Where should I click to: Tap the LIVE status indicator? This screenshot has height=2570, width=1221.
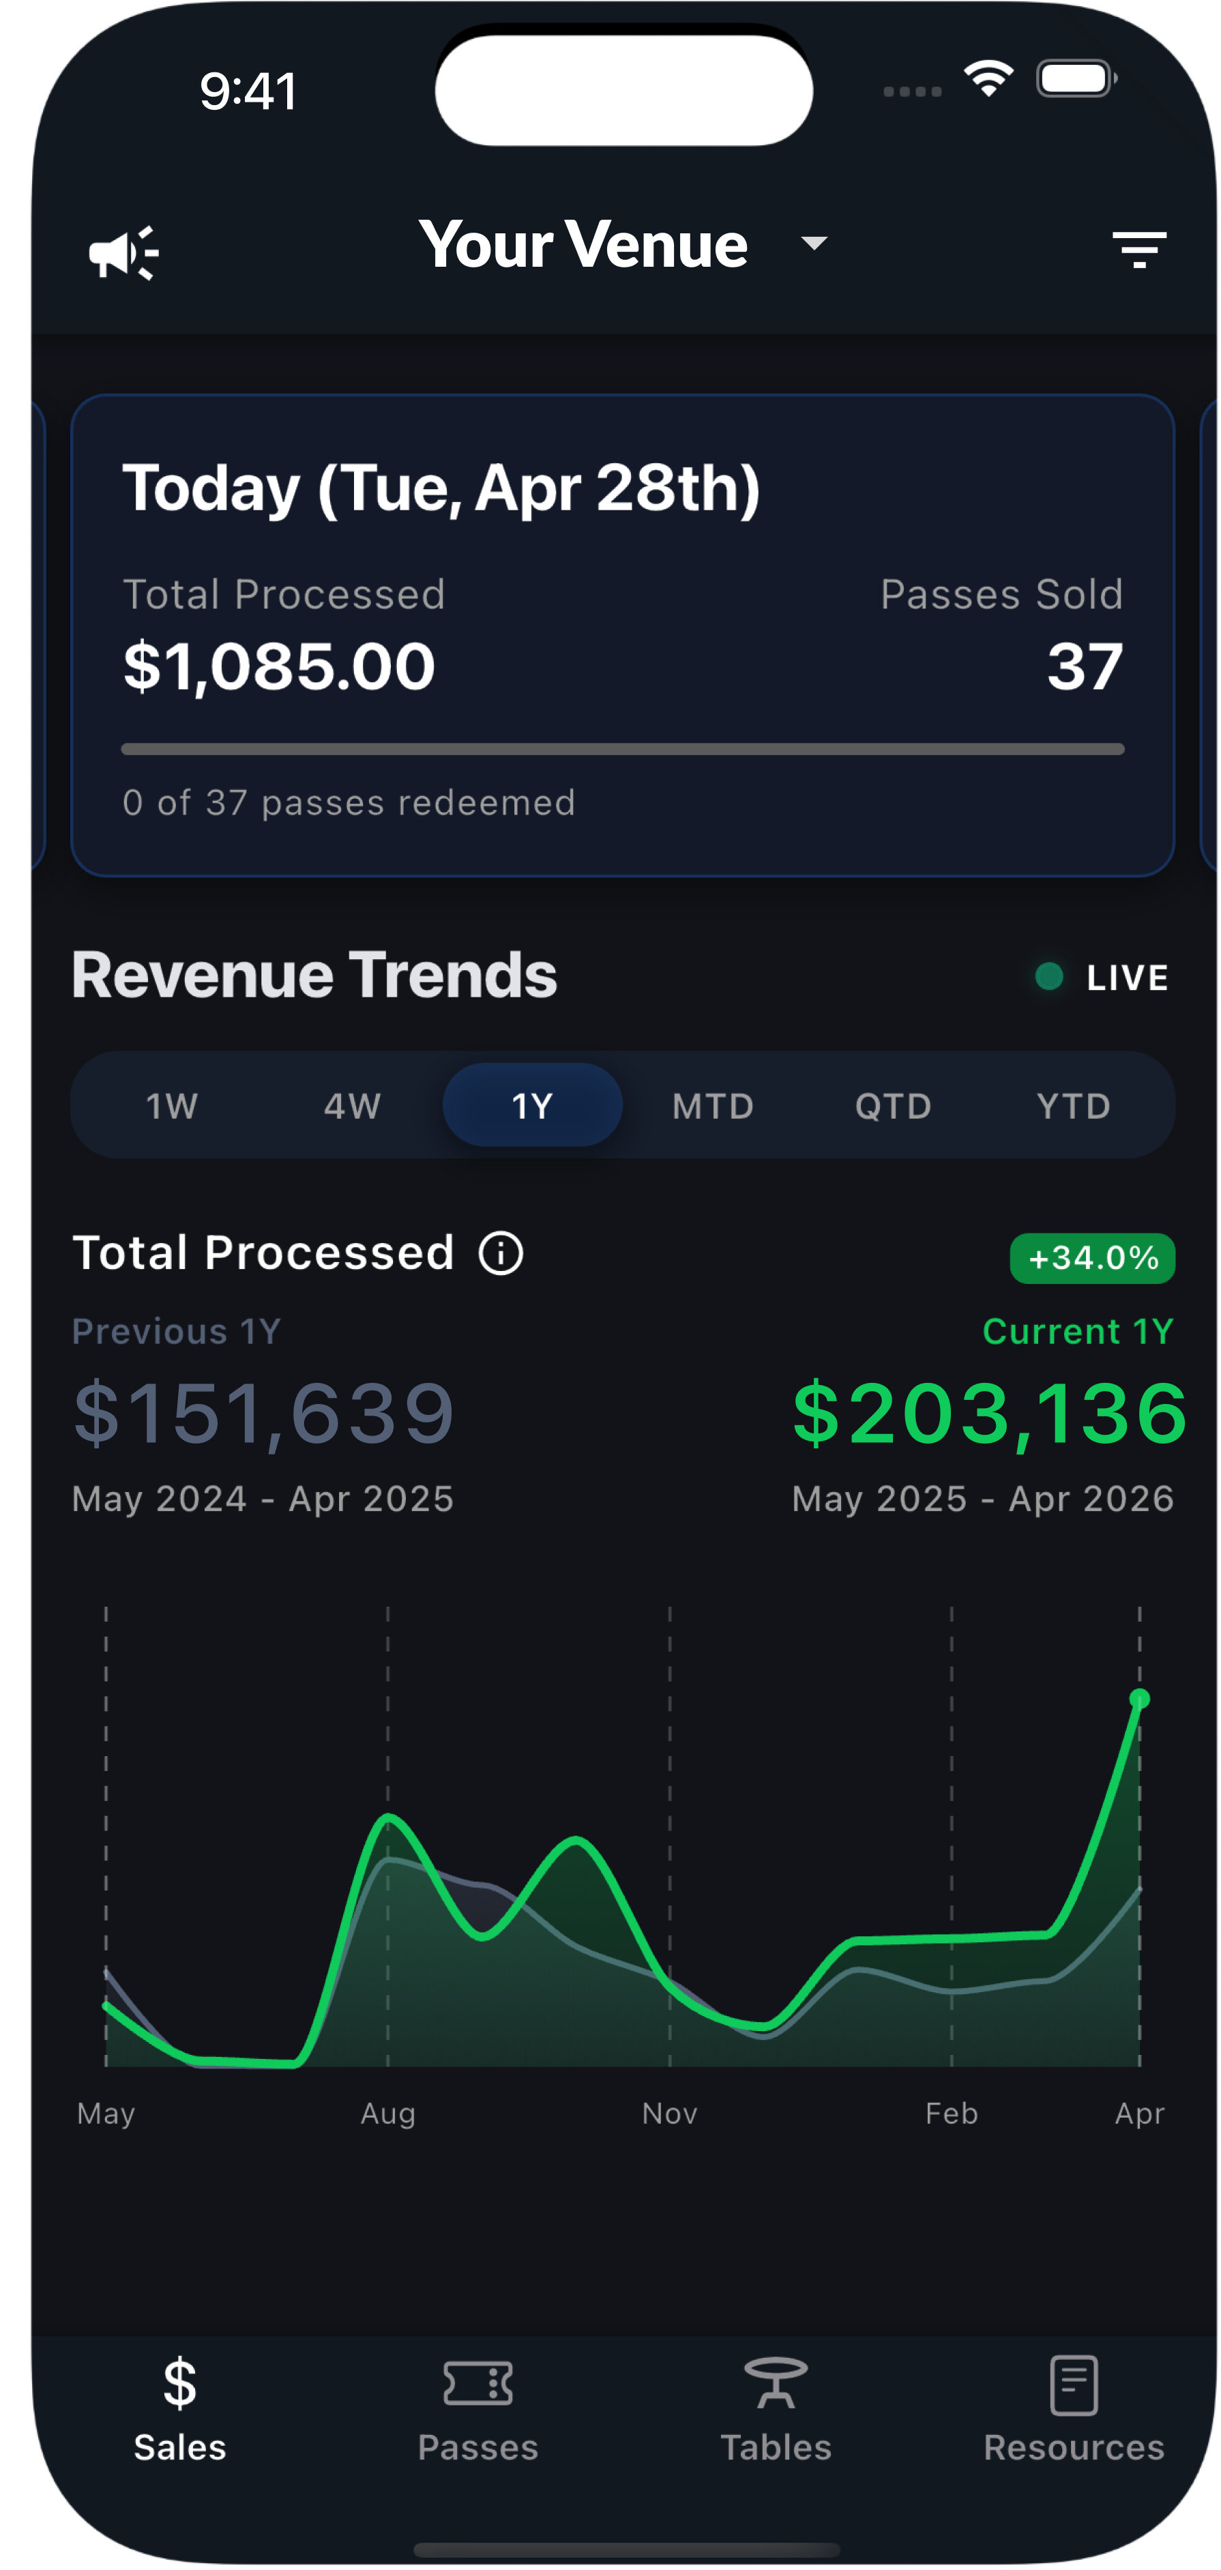tap(1102, 978)
